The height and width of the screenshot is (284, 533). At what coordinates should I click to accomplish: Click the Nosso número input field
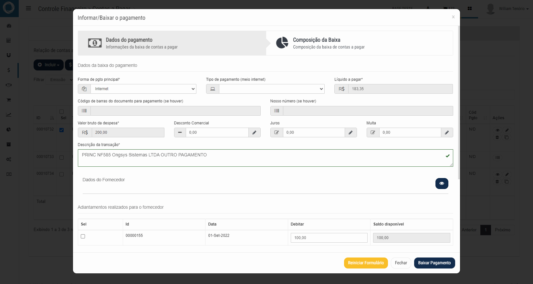[x=368, y=111]
